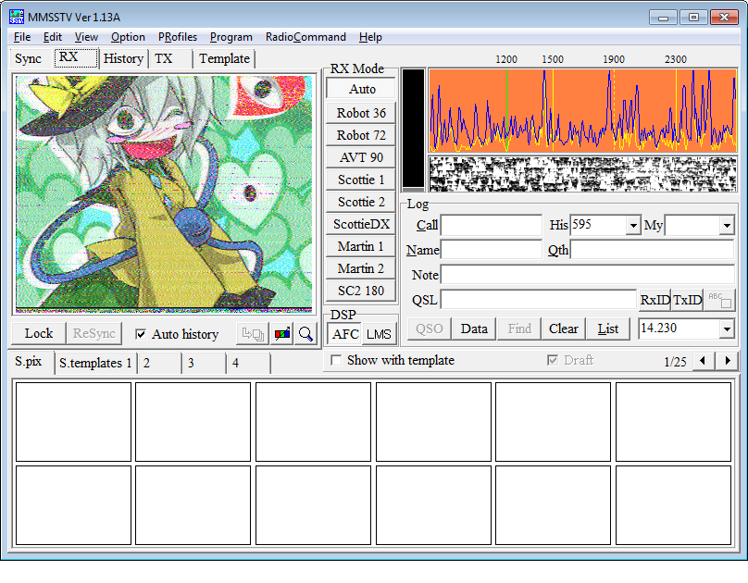Image resolution: width=748 pixels, height=583 pixels.
Task: Select Auto RX mode
Action: (362, 89)
